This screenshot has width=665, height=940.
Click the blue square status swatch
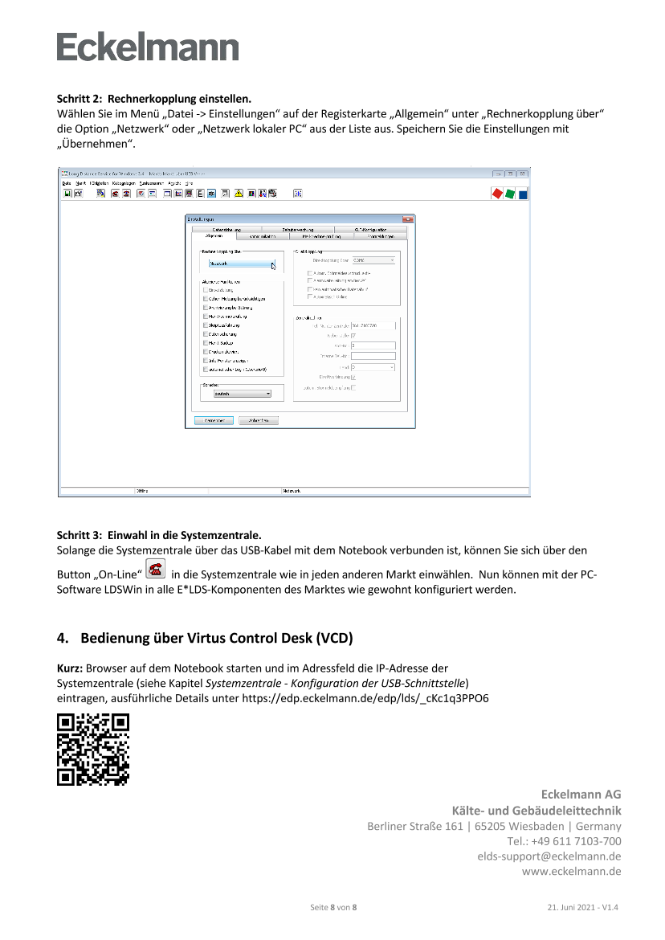tap(523, 194)
